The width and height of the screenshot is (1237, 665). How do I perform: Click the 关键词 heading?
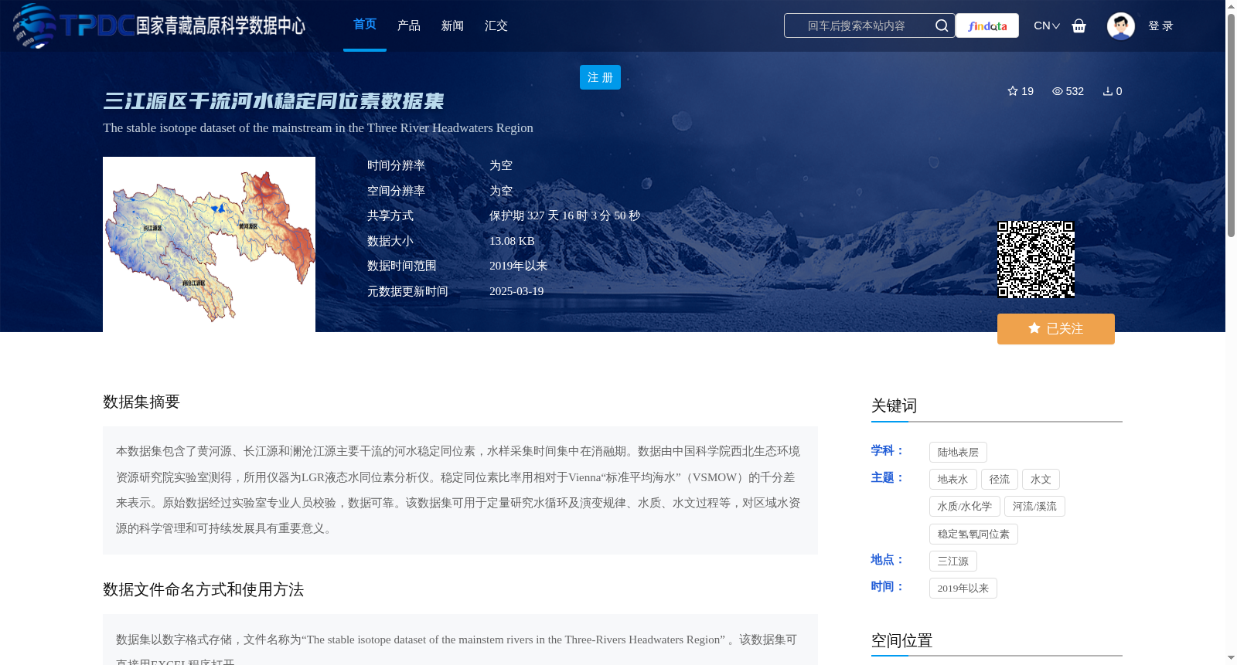[894, 405]
